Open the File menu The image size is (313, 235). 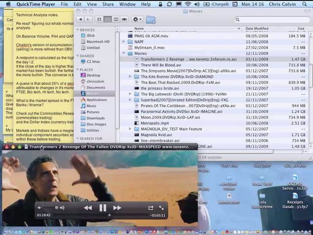64,4
